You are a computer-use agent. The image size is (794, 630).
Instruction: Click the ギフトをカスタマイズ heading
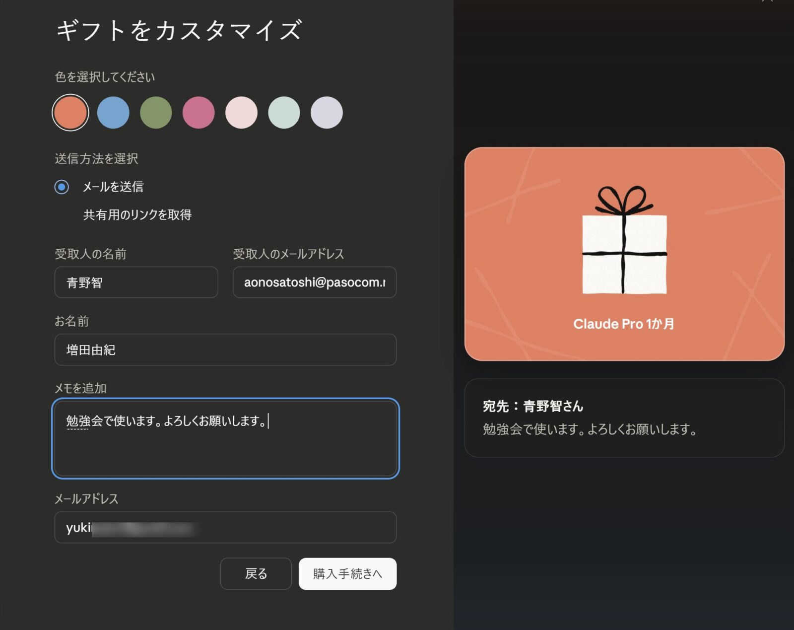(179, 30)
